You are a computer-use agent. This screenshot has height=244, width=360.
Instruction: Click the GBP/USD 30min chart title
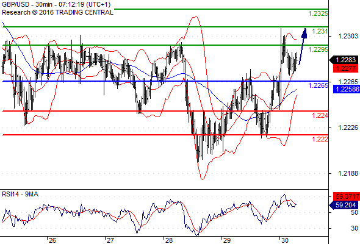click(x=56, y=4)
